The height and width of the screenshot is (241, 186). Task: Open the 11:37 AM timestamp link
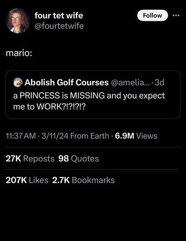click(x=21, y=136)
